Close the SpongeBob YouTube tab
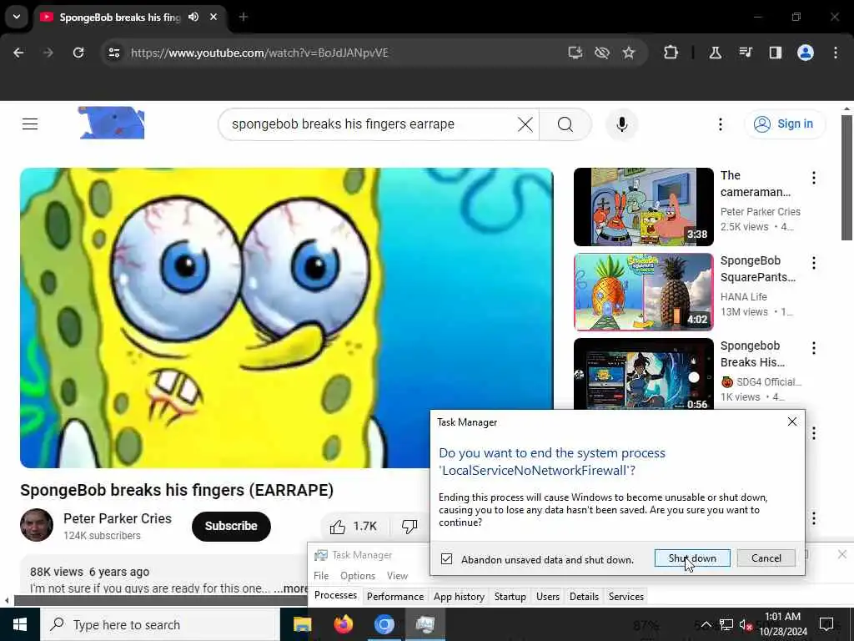The width and height of the screenshot is (854, 641). [x=213, y=17]
